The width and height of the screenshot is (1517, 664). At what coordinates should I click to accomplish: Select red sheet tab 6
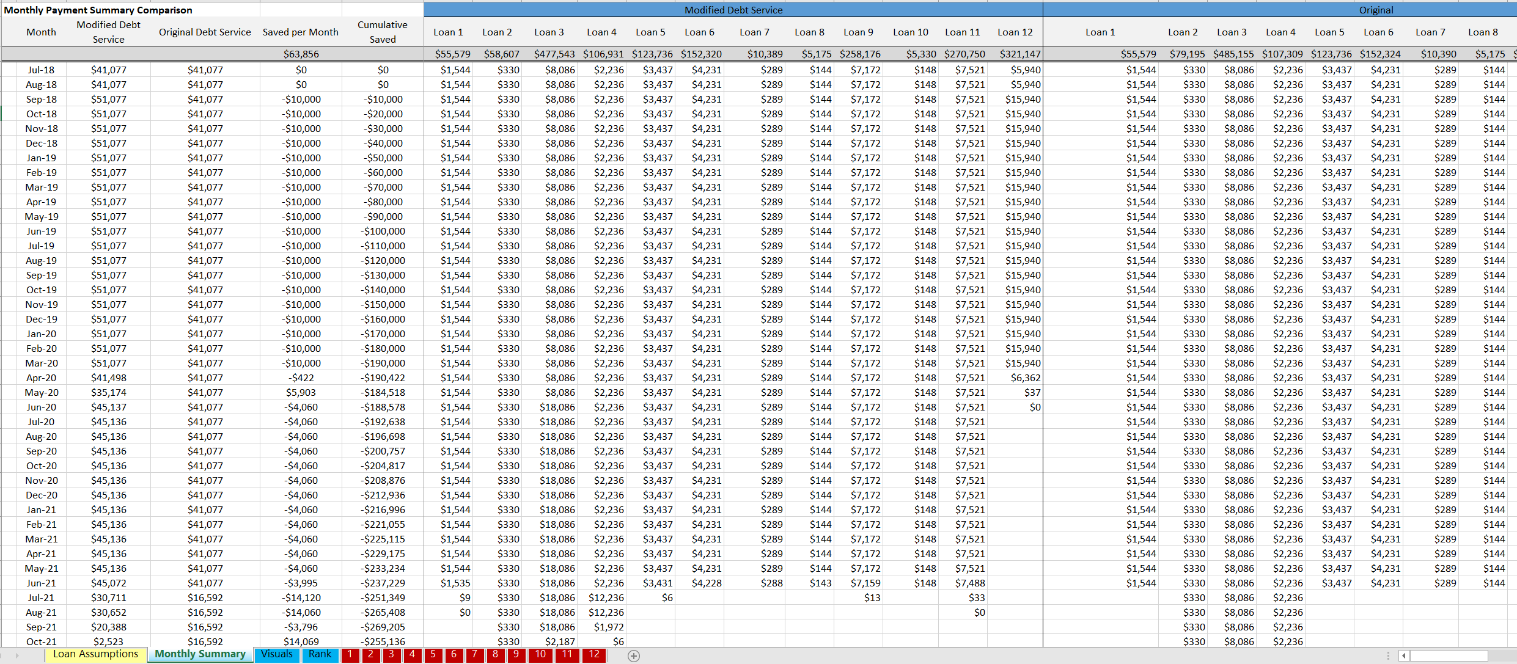click(x=454, y=654)
